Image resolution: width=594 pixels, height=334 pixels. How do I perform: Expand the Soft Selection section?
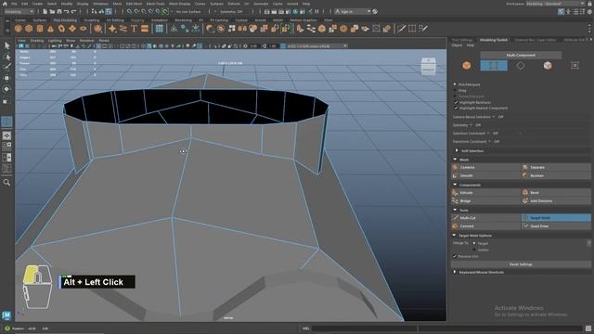tap(457, 150)
